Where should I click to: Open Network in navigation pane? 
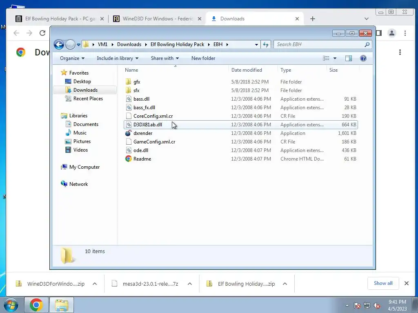pos(78,184)
